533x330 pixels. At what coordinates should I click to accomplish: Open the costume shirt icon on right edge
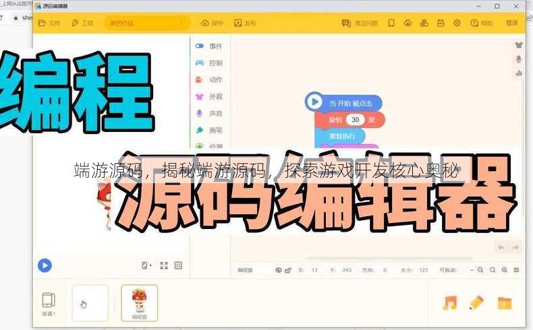[x=518, y=44]
